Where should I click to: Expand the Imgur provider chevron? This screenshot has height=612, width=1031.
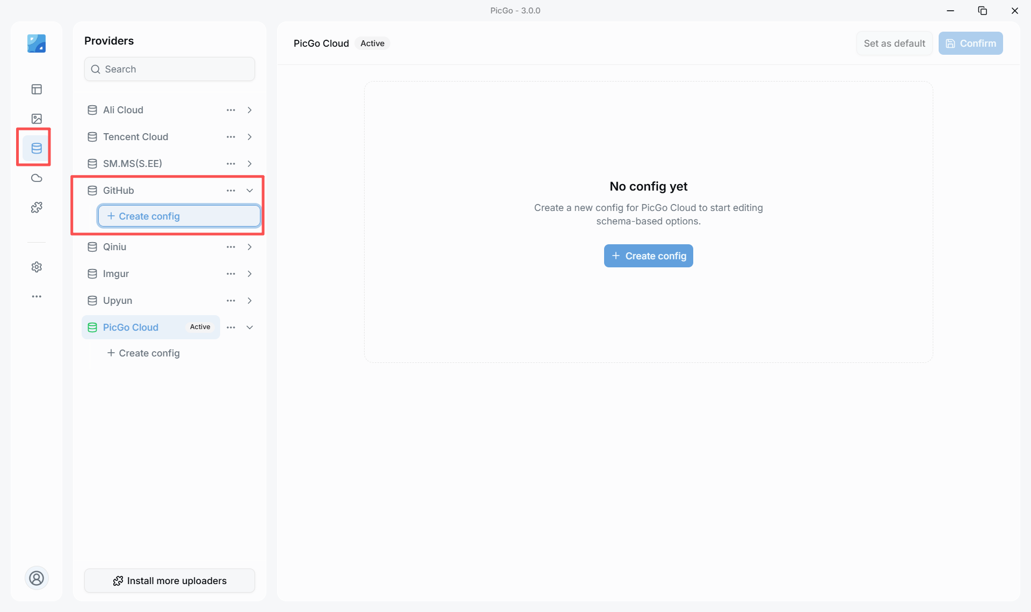tap(250, 274)
